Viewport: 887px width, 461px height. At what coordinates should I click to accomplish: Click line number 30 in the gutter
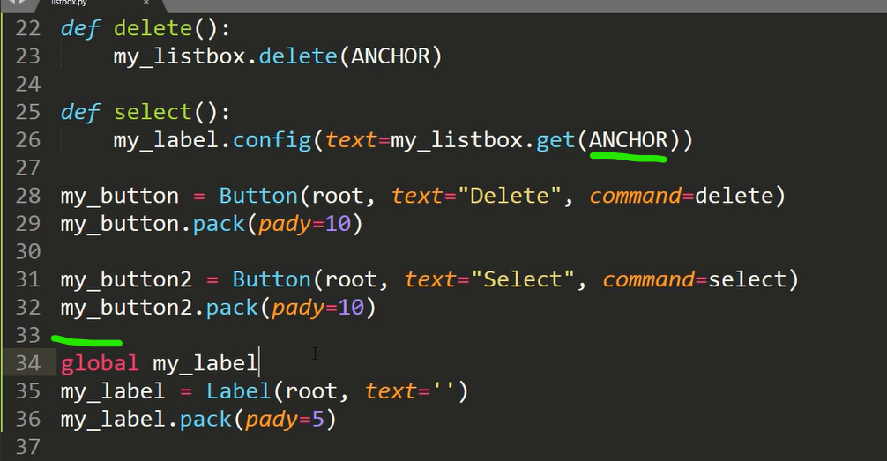(x=28, y=251)
